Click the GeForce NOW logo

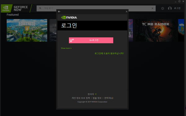click(16, 8)
